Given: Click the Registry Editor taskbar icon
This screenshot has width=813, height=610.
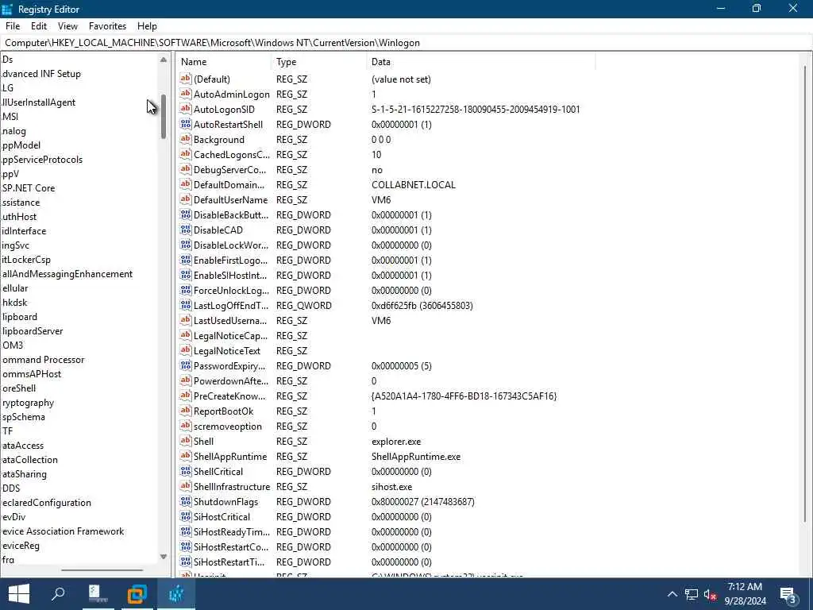Looking at the screenshot, I should [x=175, y=594].
